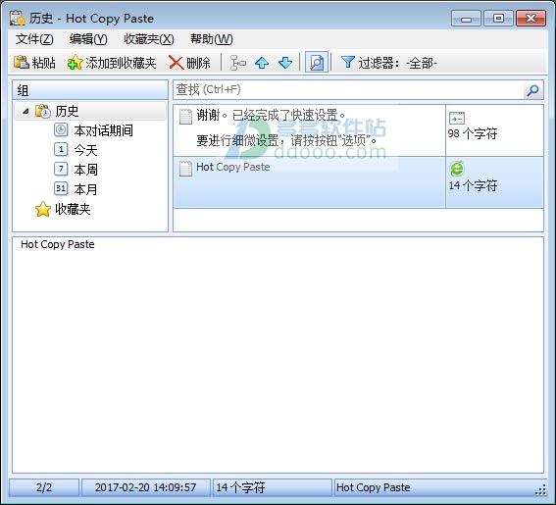This screenshot has height=505, width=556.
Task: Select 本周 history group
Action: [x=85, y=170]
